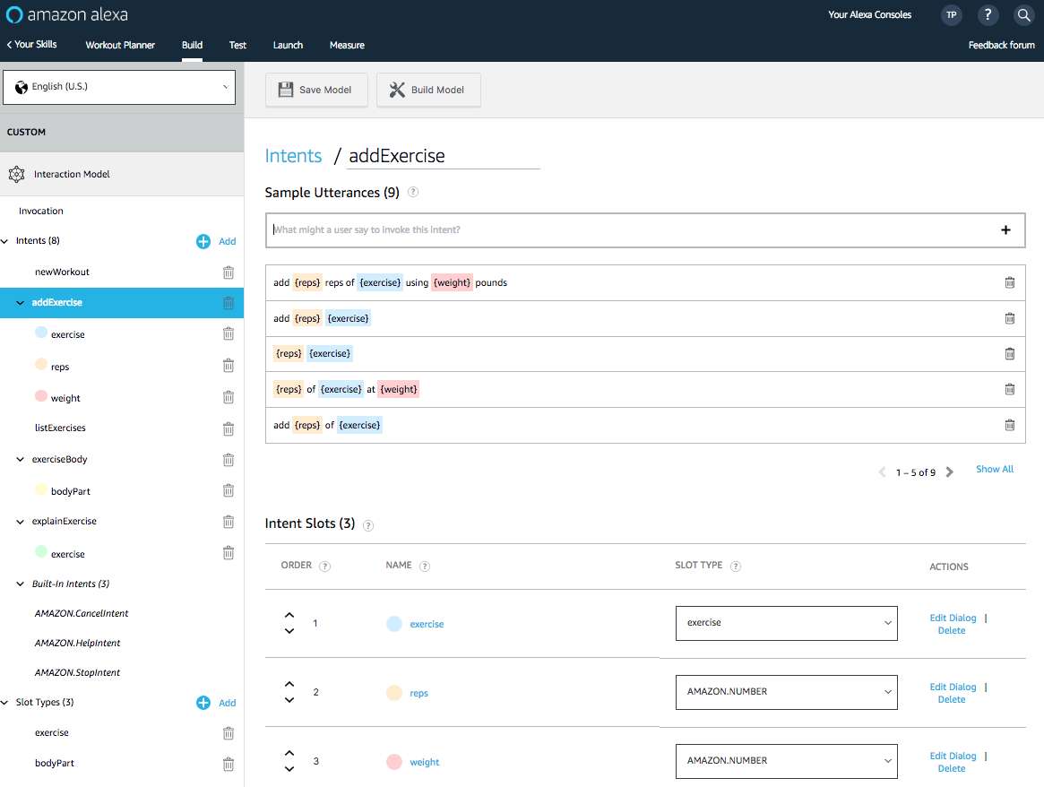This screenshot has height=787, width=1044.
Task: Go to next page of utterances
Action: pyautogui.click(x=949, y=472)
